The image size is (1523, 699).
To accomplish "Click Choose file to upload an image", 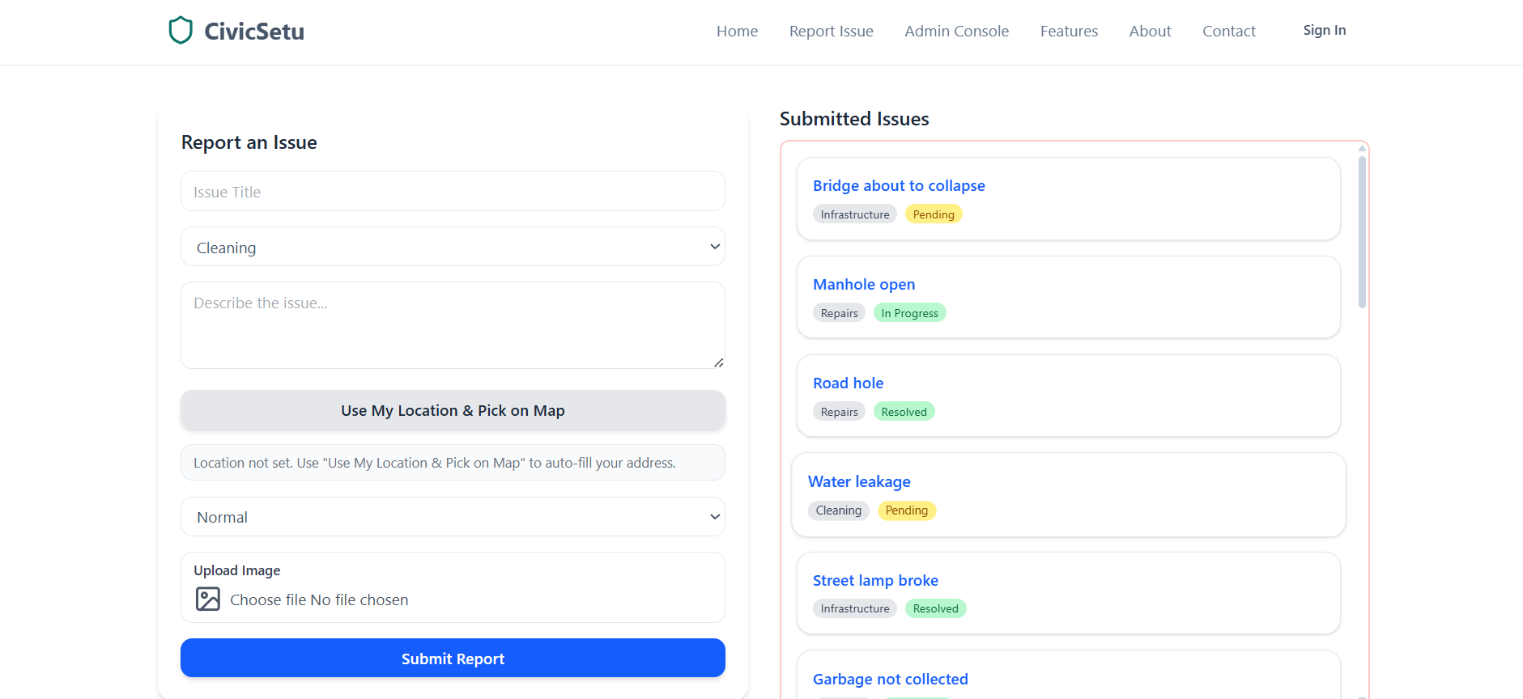I will pyautogui.click(x=267, y=599).
